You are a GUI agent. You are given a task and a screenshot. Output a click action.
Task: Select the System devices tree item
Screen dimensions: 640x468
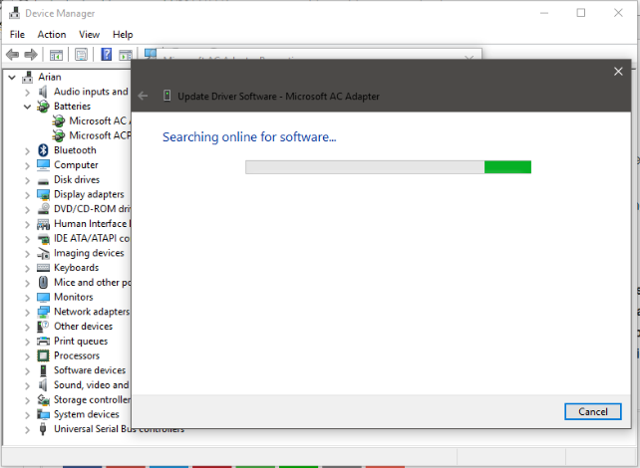(87, 414)
